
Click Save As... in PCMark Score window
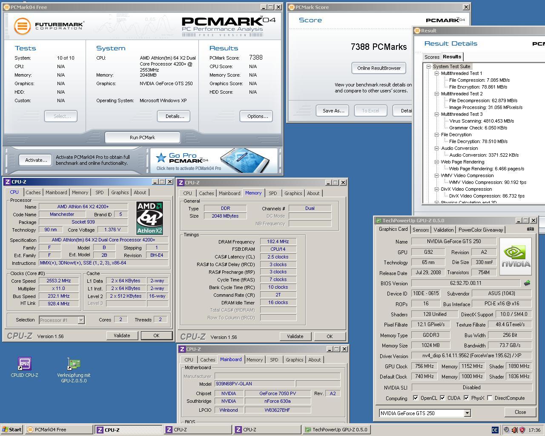(x=333, y=111)
